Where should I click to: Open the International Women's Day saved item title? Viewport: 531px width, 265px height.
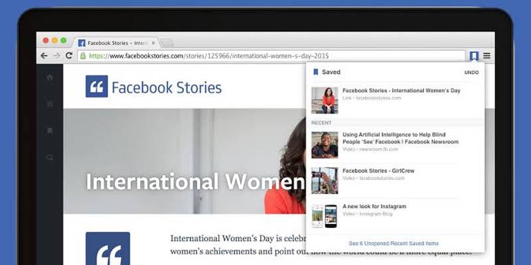pyautogui.click(x=402, y=91)
